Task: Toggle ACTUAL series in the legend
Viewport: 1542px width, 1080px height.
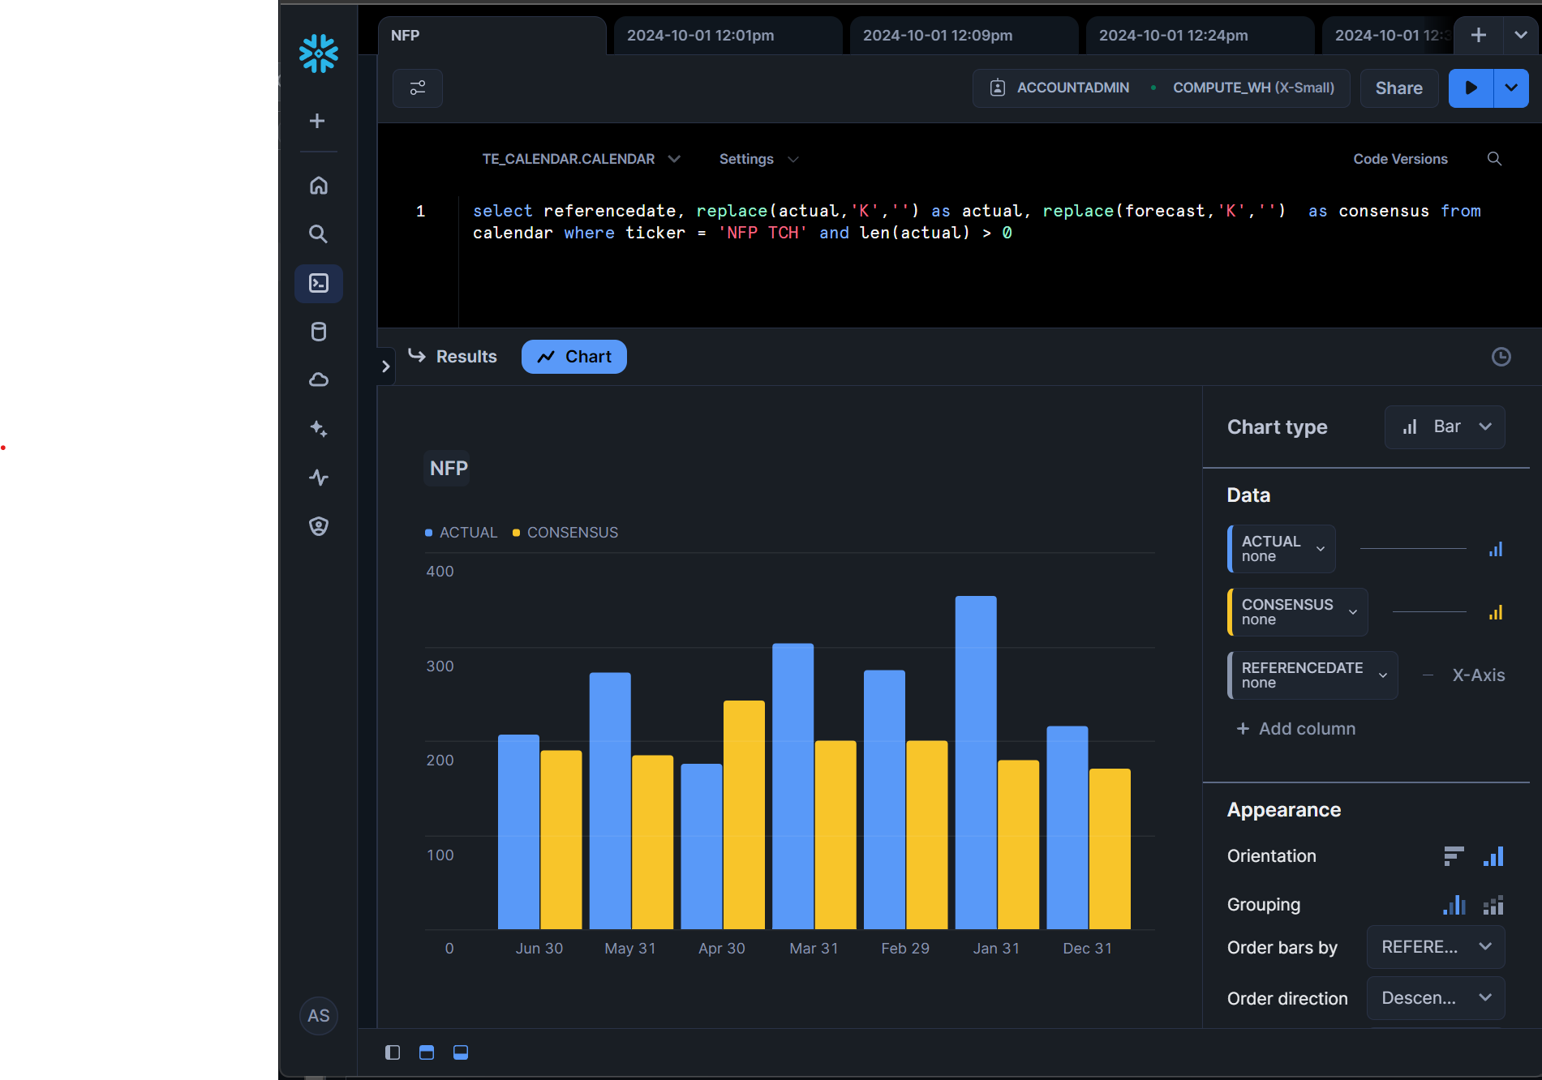Action: (x=461, y=533)
